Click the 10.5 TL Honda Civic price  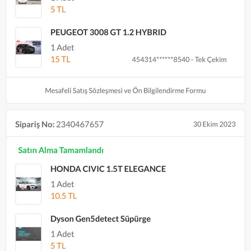click(63, 196)
